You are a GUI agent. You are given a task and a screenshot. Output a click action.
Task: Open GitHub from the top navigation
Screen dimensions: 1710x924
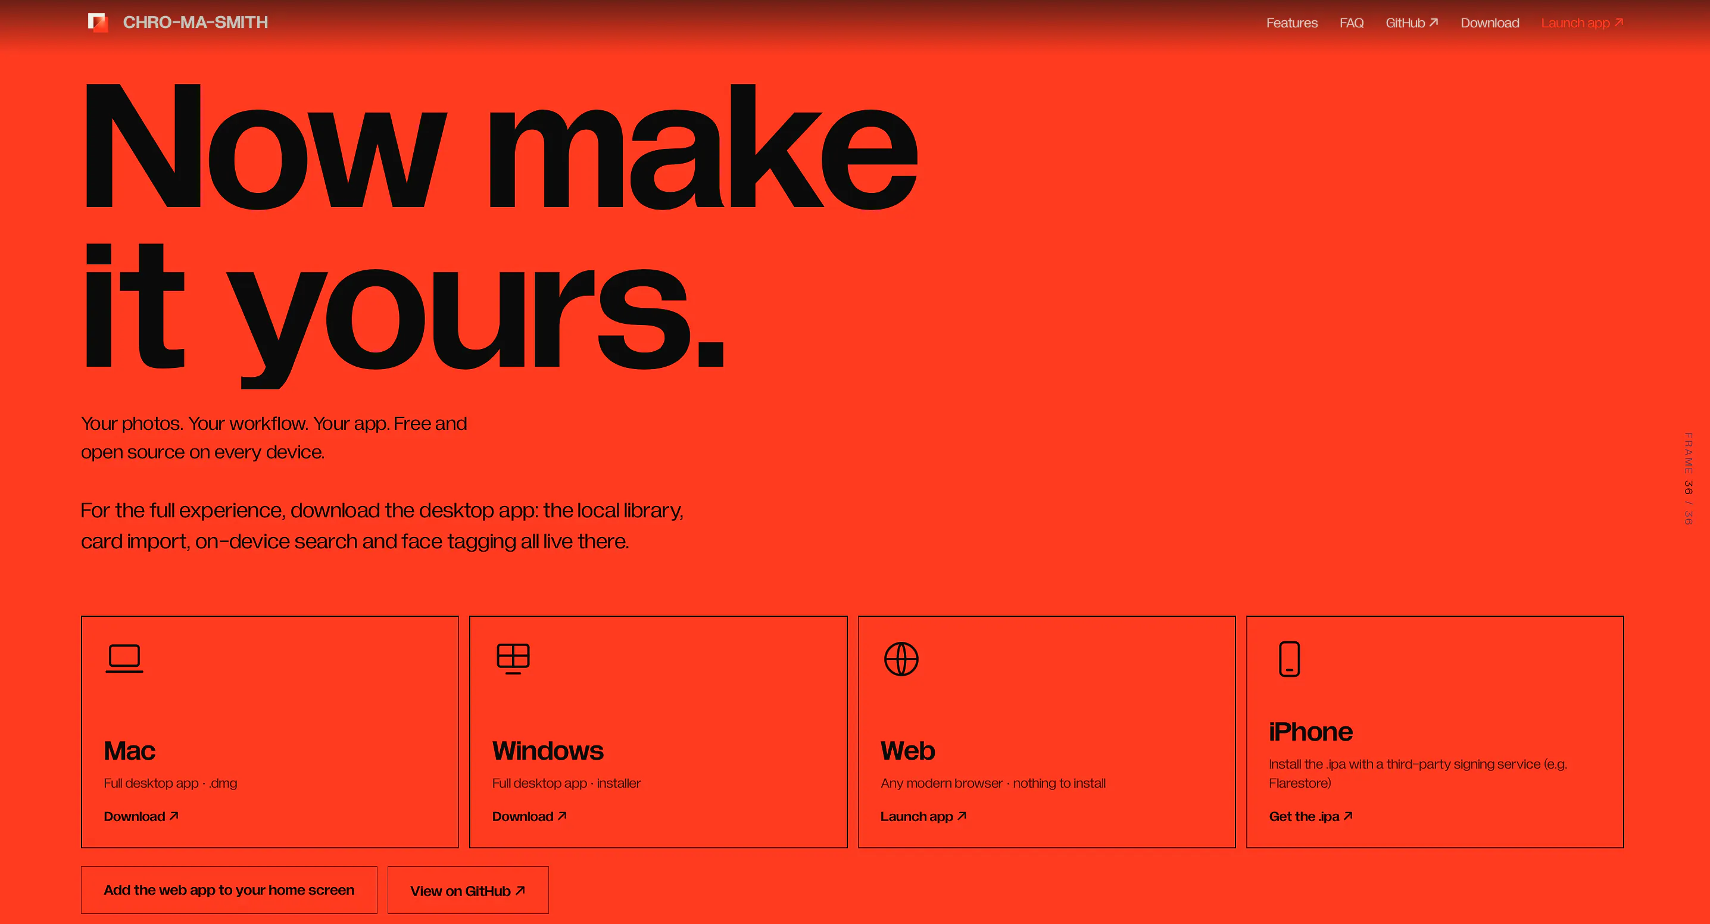click(1411, 23)
